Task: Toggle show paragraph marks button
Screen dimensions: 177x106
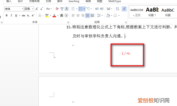Action: pos(124,9)
